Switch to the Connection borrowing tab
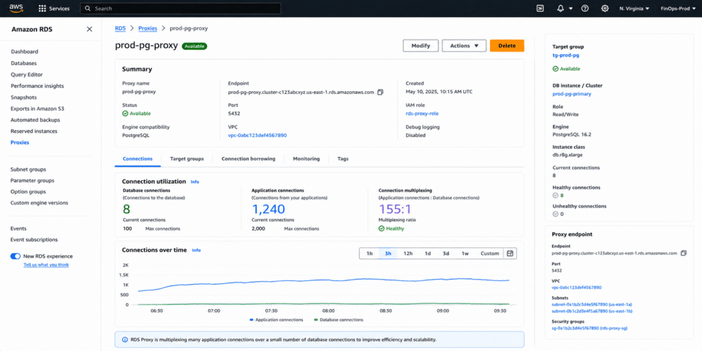The image size is (702, 351). click(248, 159)
